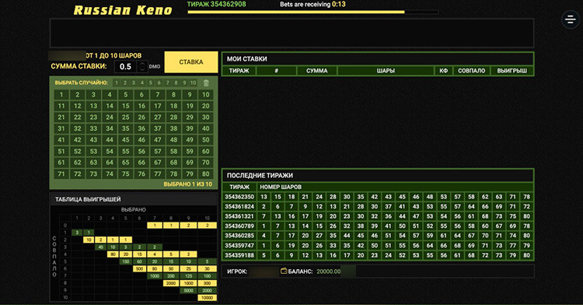Pick 1 random ball in ВЫБРАТЬ СЛУЧАЙНО
The image size is (583, 305).
(x=117, y=82)
